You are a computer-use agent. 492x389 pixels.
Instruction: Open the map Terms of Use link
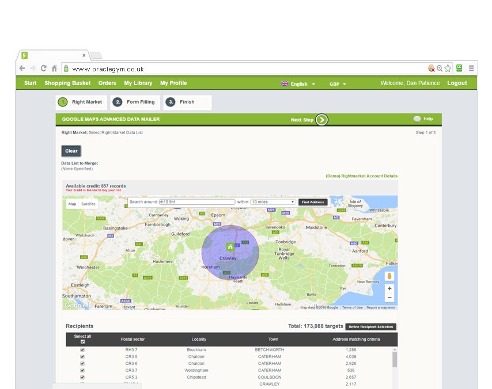pos(352,307)
